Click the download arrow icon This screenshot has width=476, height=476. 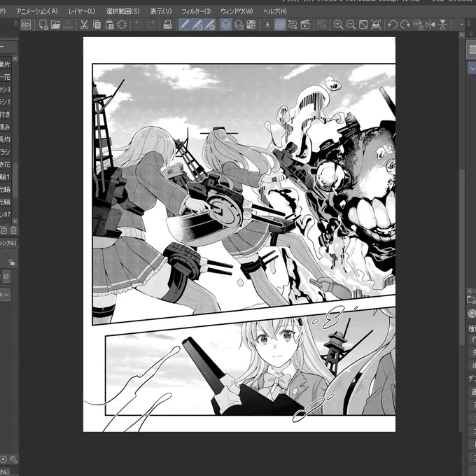click(267, 24)
